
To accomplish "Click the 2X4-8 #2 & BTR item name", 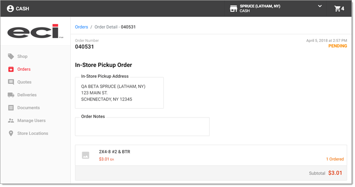I will [x=115, y=152].
